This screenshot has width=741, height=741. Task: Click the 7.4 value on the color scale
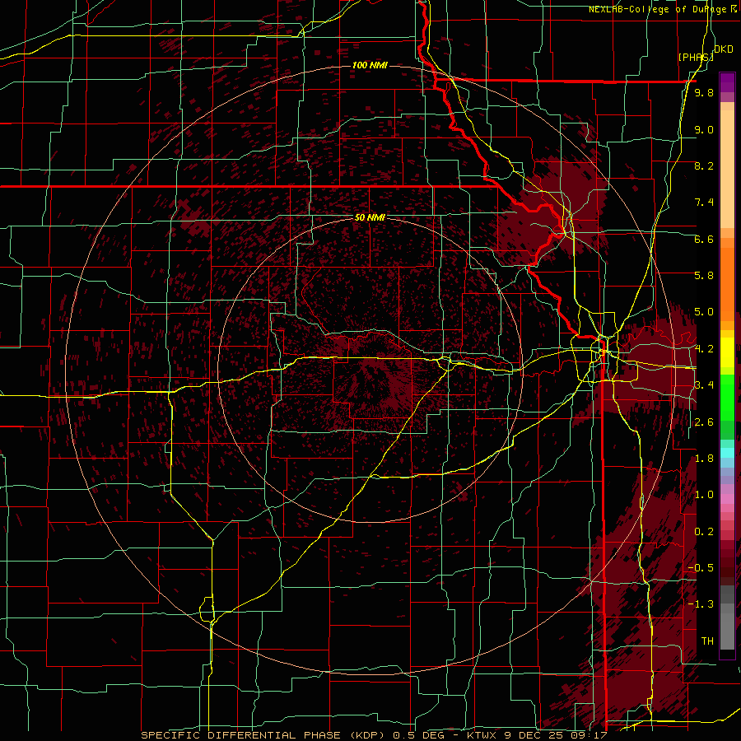(704, 203)
